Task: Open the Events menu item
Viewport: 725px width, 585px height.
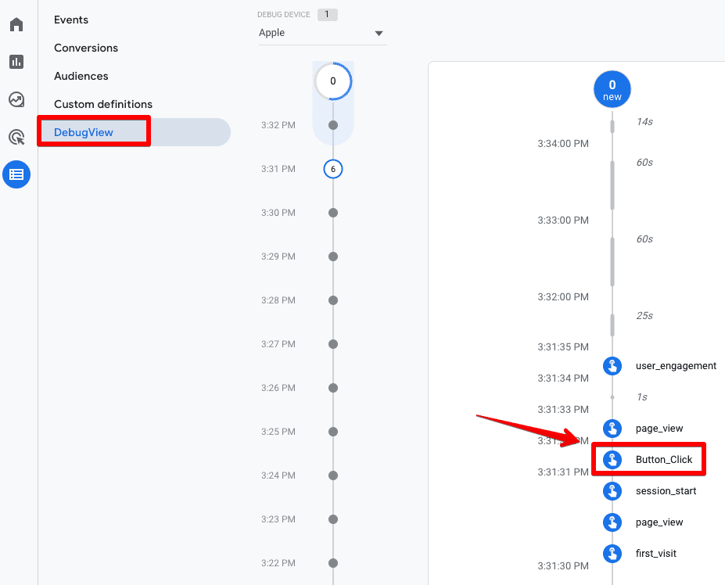Action: pyautogui.click(x=71, y=20)
